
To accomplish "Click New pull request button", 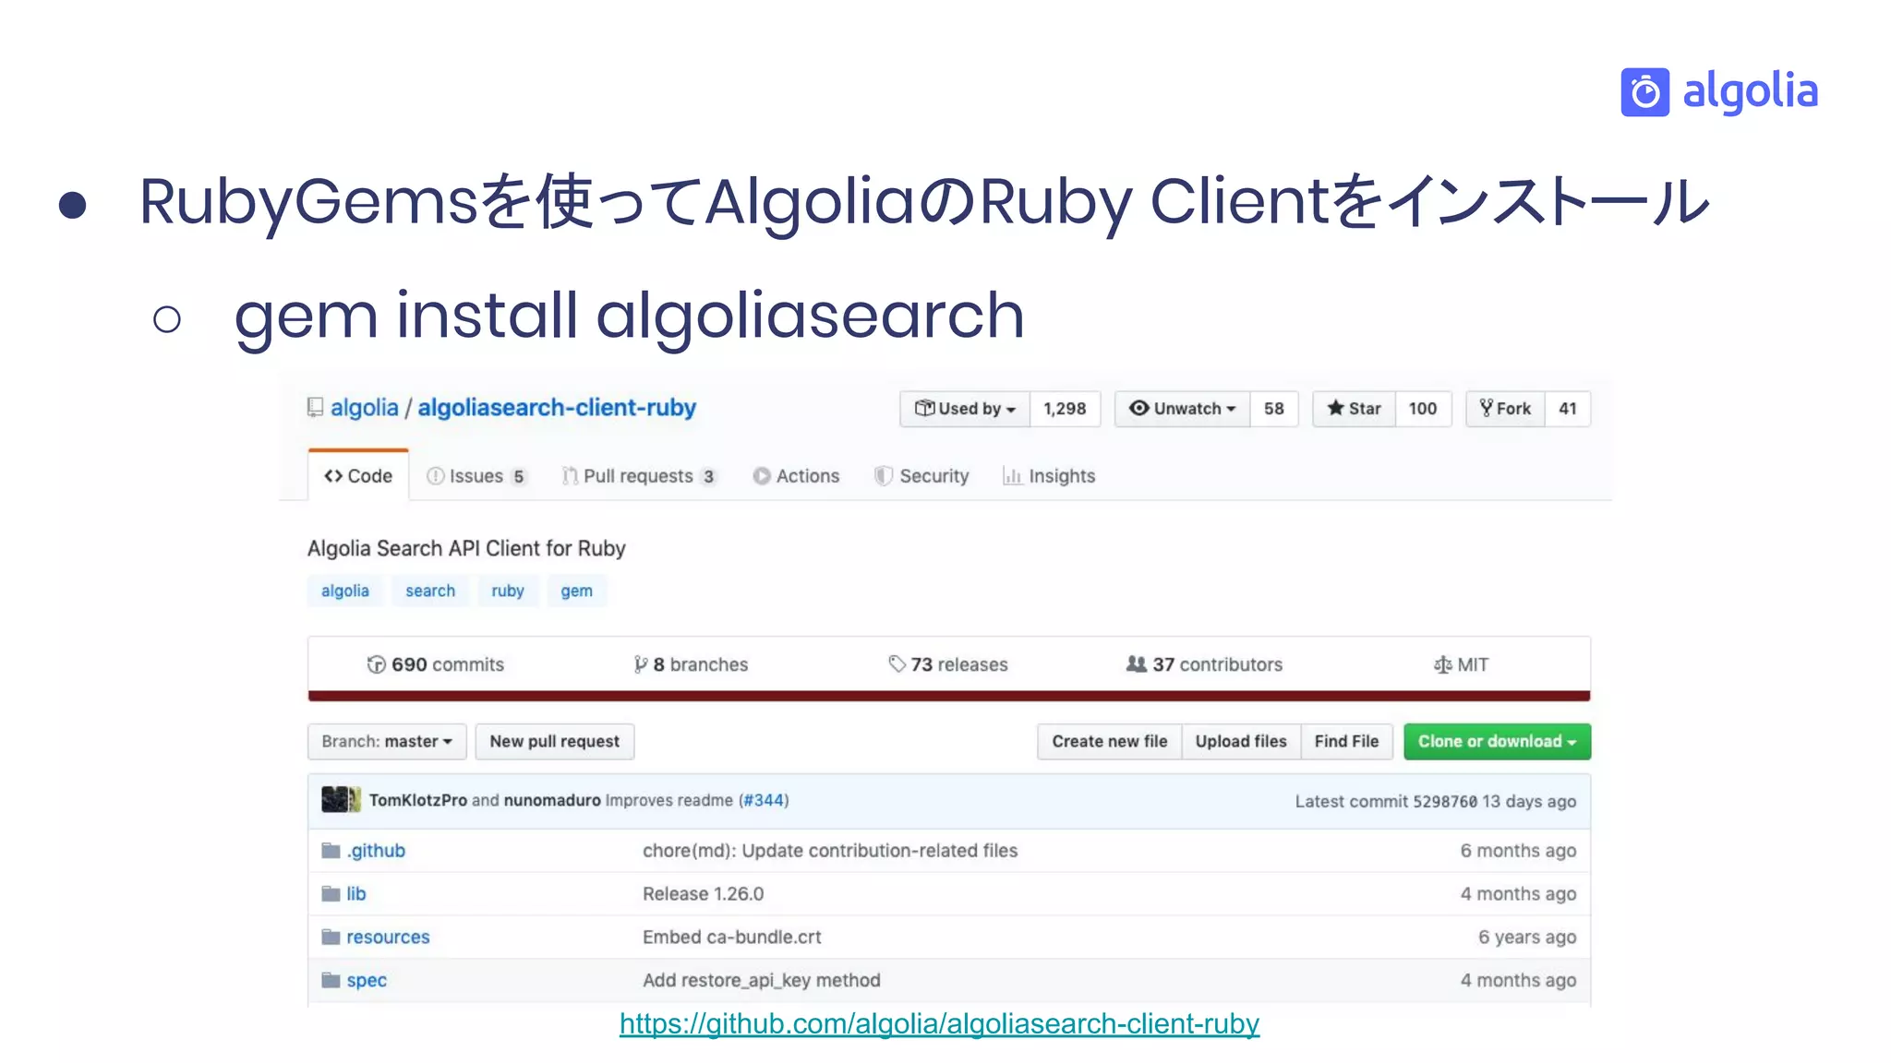I will [555, 742].
